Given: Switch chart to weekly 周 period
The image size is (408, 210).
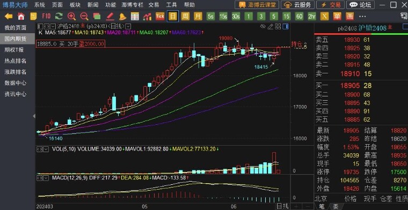Looking at the screenshot, I should 185,17.
